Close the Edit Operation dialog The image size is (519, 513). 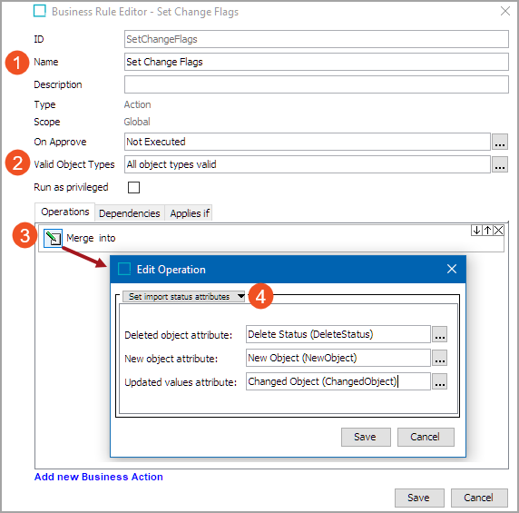(452, 269)
